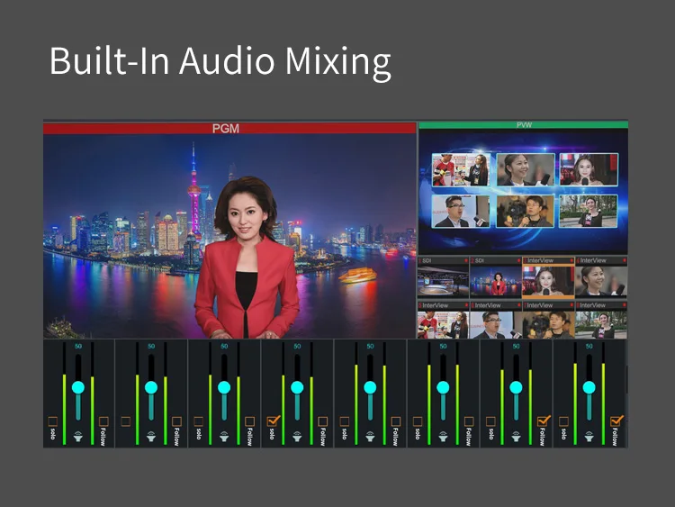Select the 8 InterView source thumbnail
Image resolution: width=675 pixels, height=507 pixels.
(x=601, y=324)
